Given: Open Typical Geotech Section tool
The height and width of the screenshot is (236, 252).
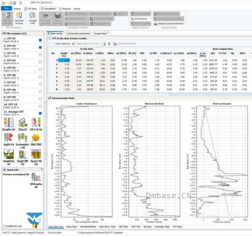Looking at the screenshot, I should point(169,19).
